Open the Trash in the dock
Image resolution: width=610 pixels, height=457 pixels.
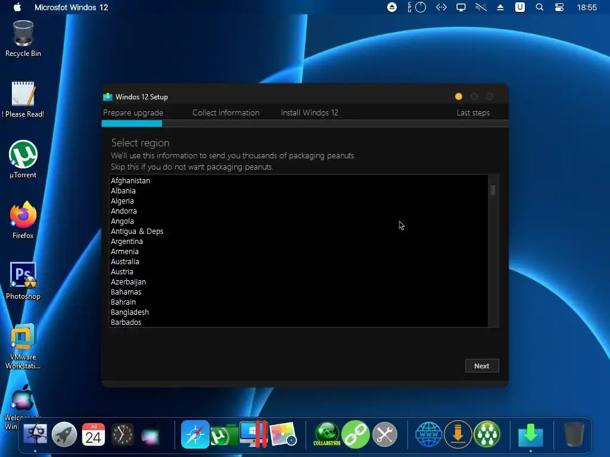(x=574, y=434)
